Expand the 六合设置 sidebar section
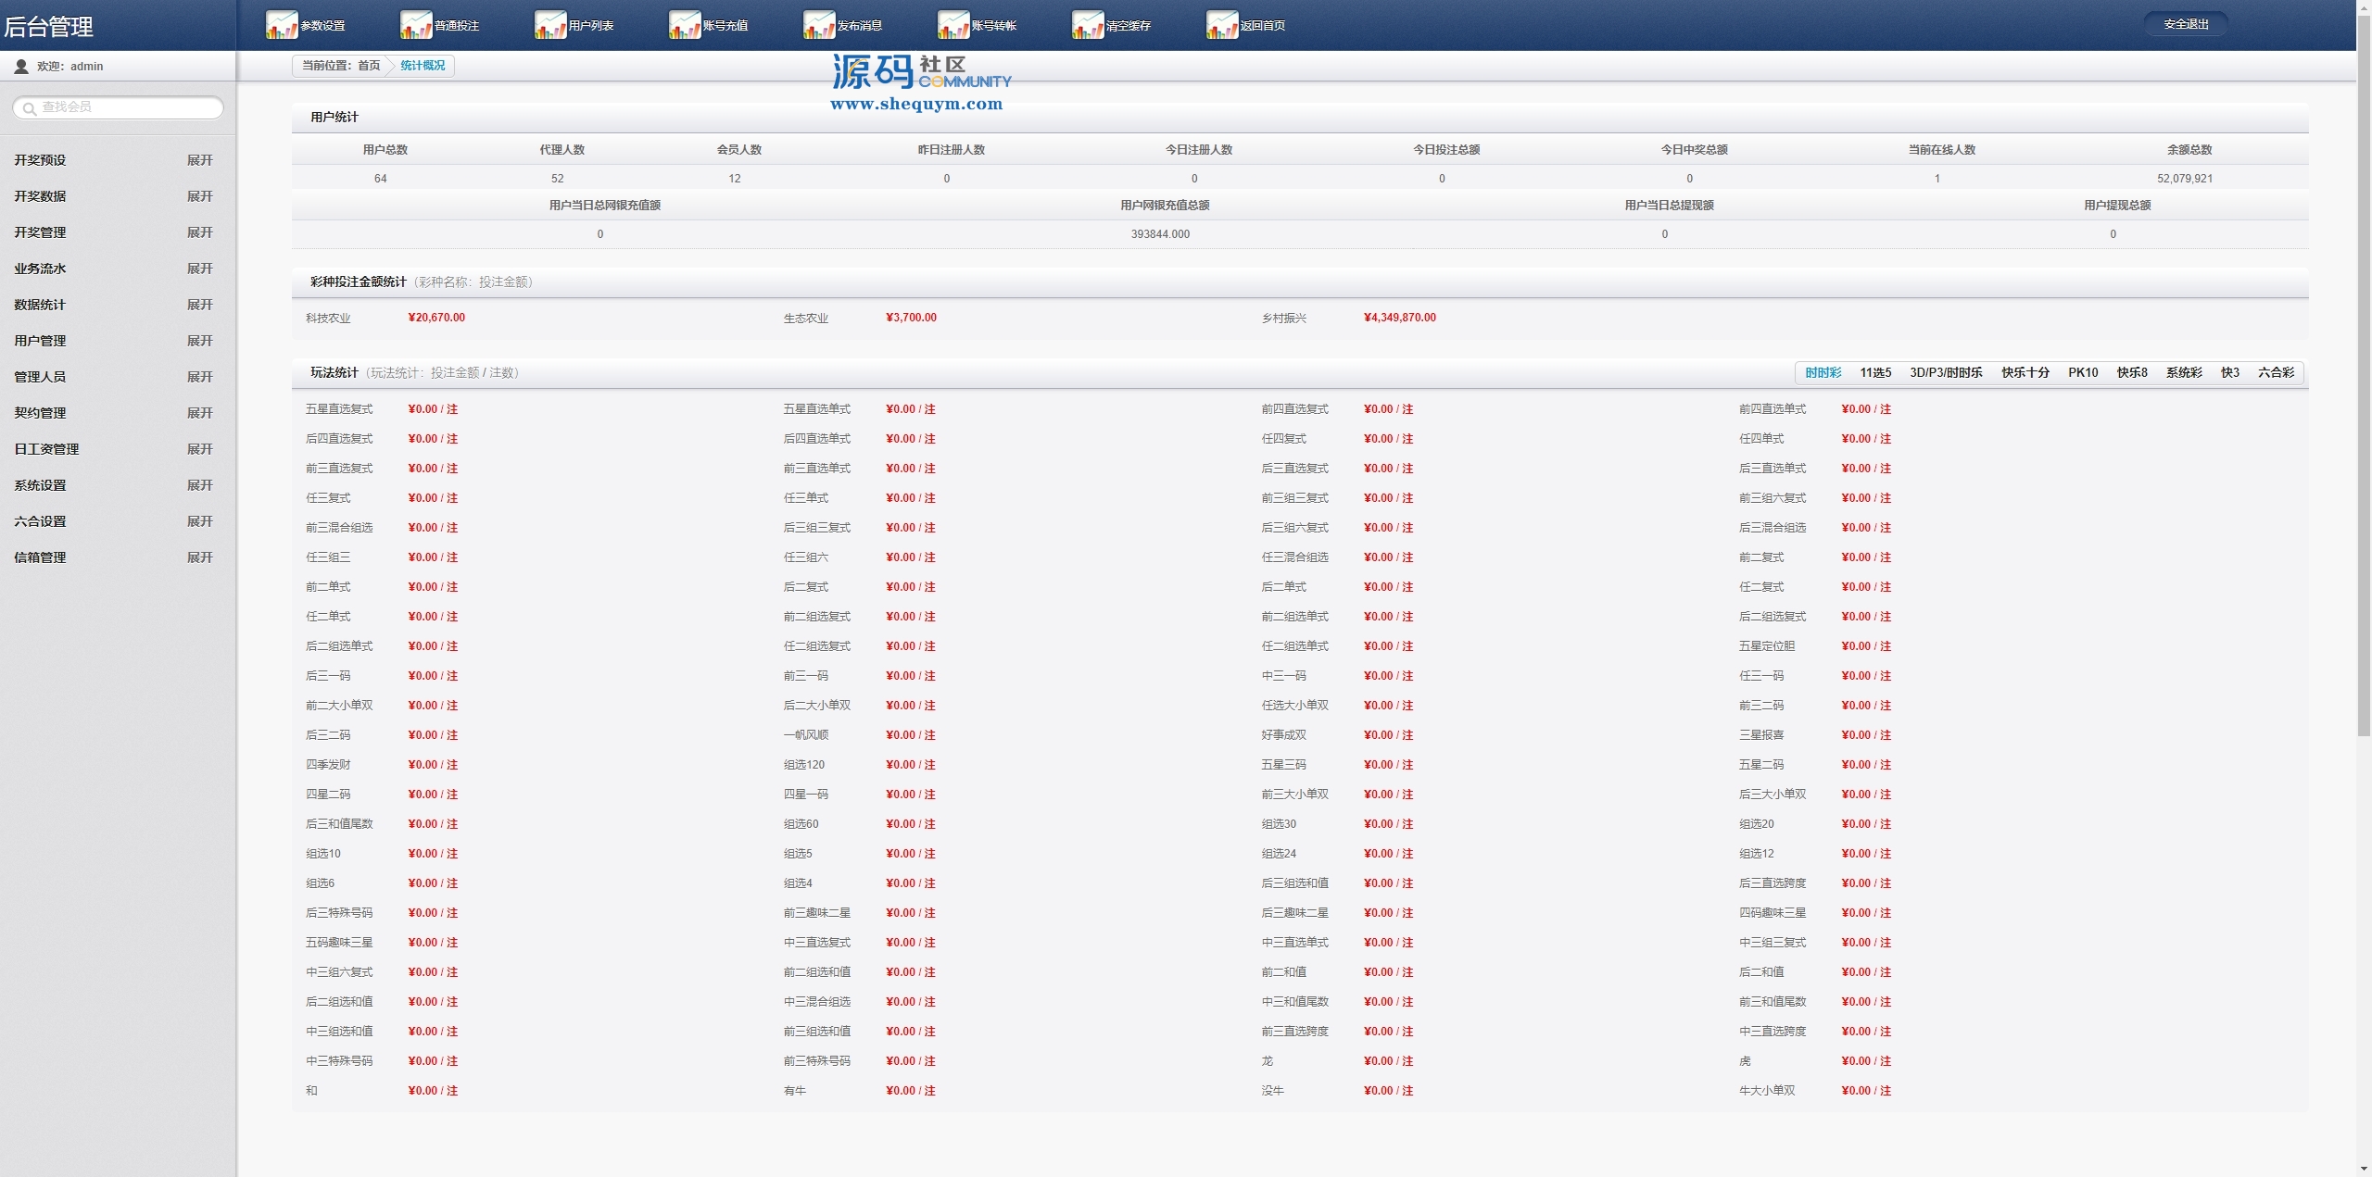Image resolution: width=2372 pixels, height=1177 pixels. click(199, 521)
